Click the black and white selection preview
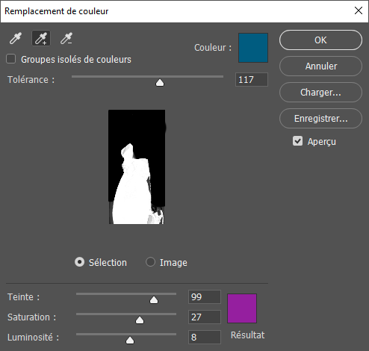The image size is (369, 351). [137, 167]
